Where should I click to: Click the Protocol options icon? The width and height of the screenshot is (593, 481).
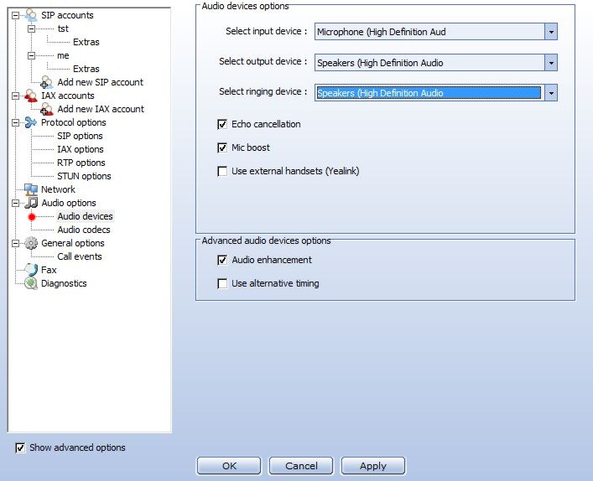pyautogui.click(x=31, y=122)
